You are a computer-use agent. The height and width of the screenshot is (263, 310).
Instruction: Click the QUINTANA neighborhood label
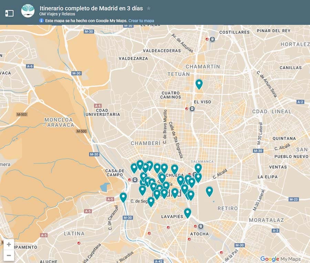click(284, 138)
